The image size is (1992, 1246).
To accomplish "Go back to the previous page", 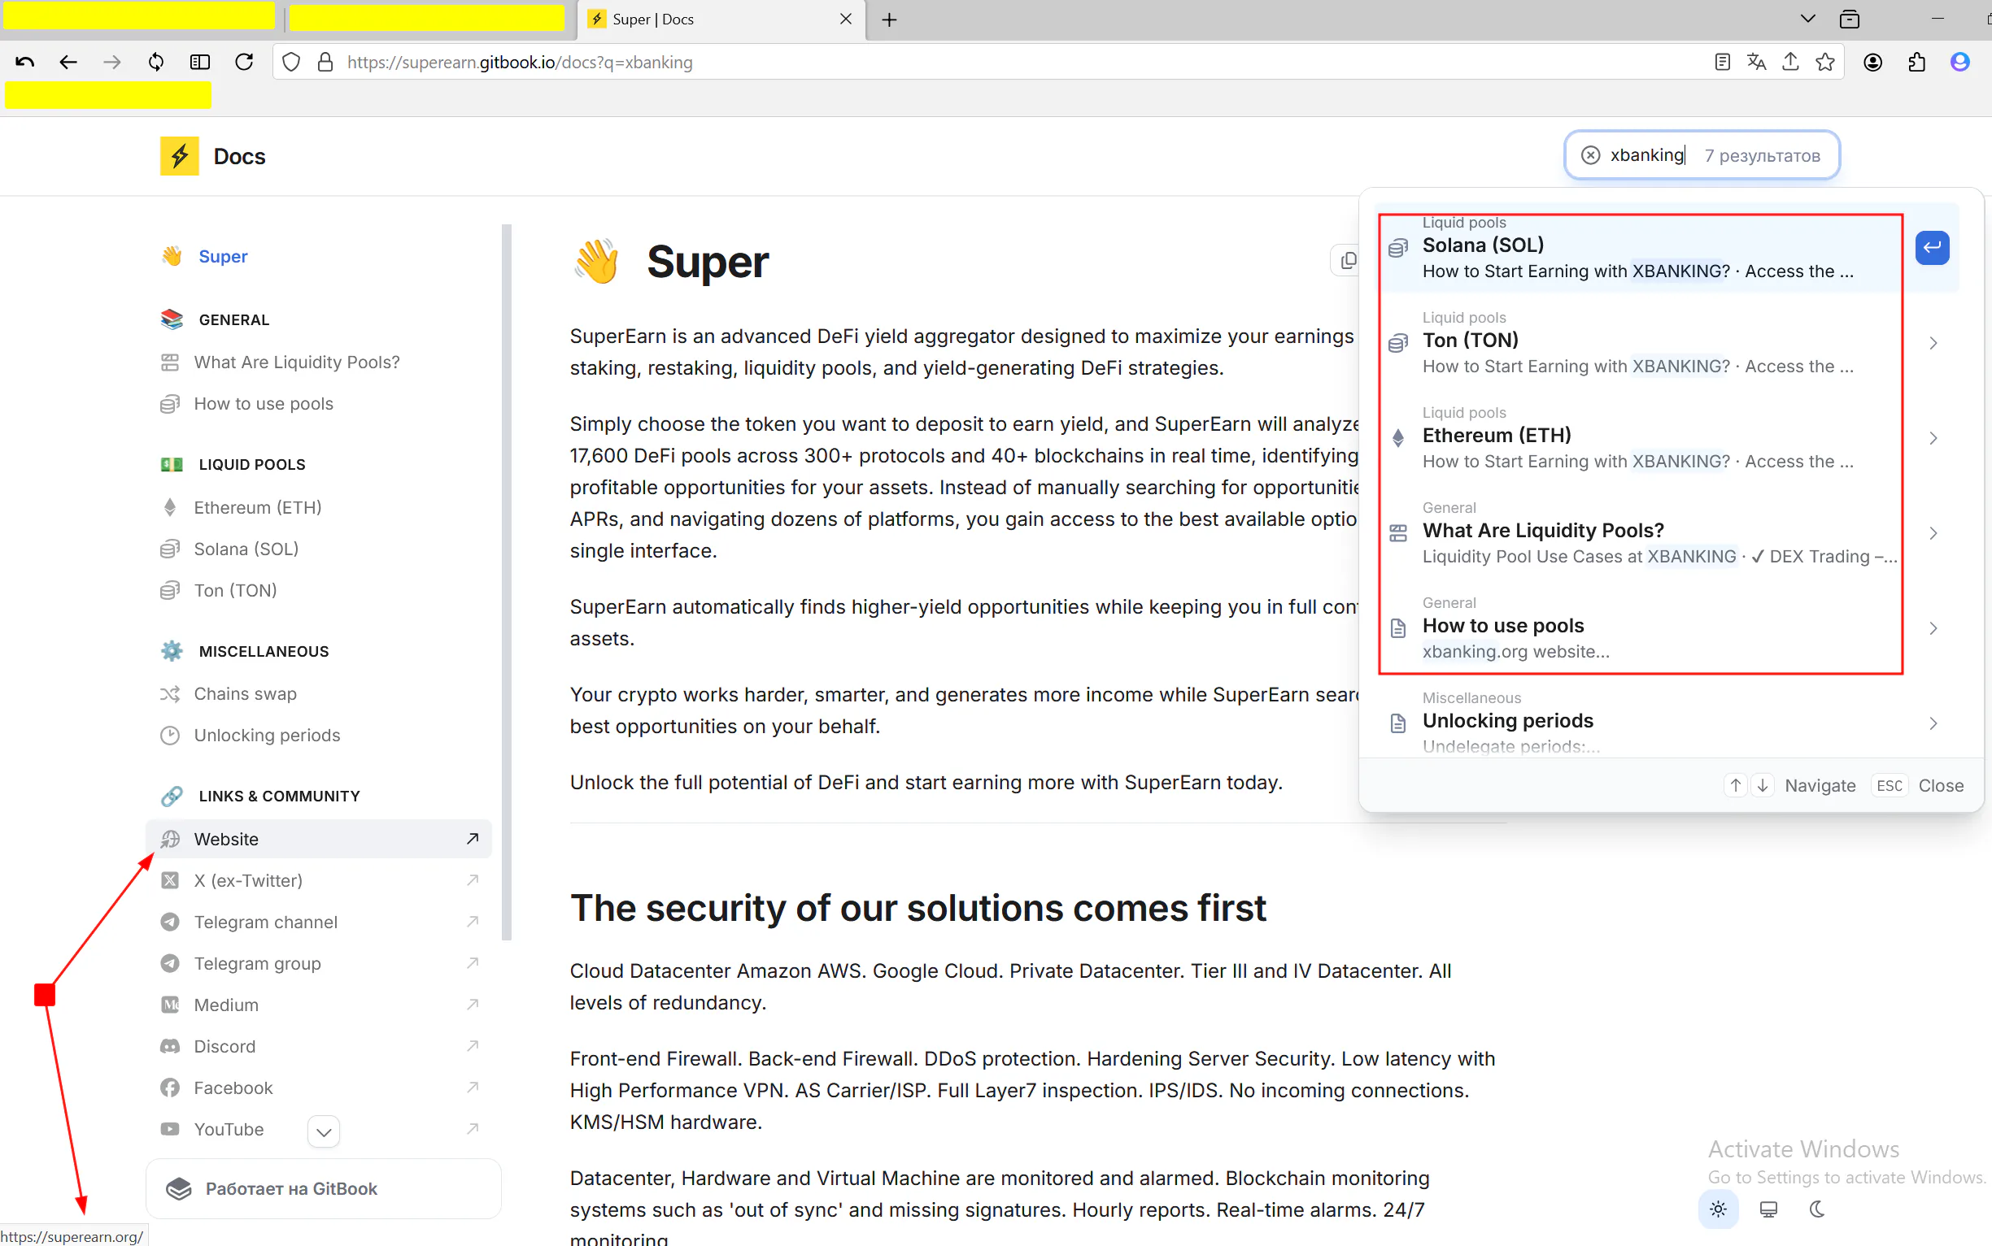I will click(x=68, y=62).
